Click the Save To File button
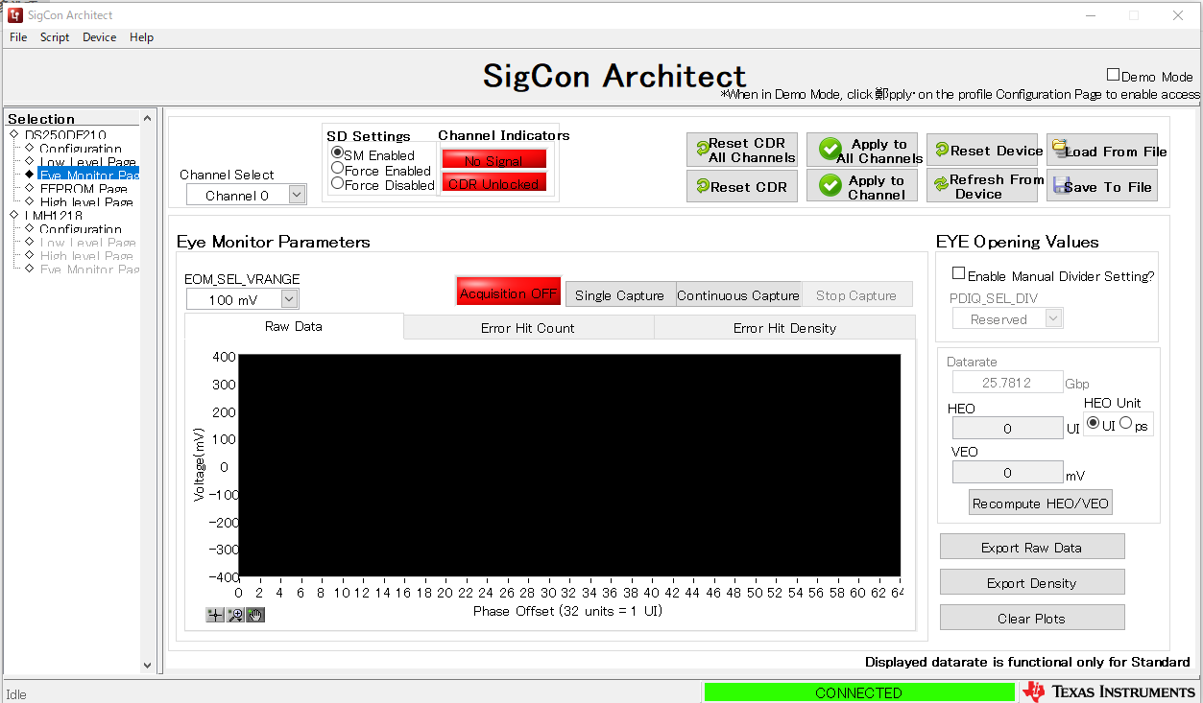Viewport: 1203px width, 703px height. [x=1102, y=186]
